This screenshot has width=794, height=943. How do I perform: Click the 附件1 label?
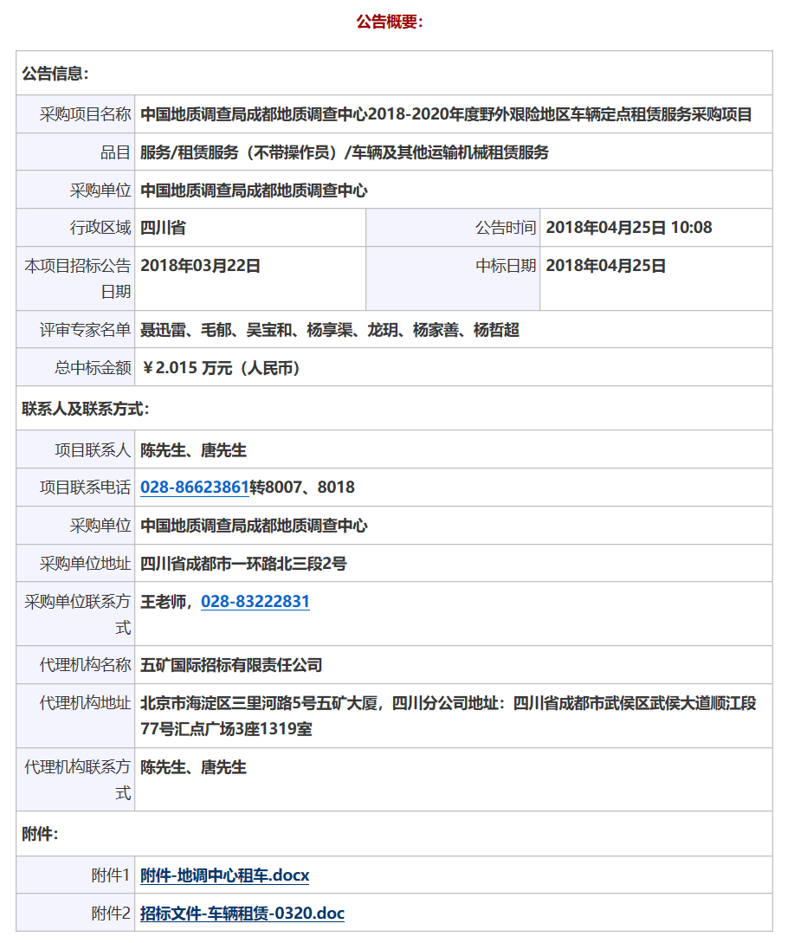coord(111,875)
